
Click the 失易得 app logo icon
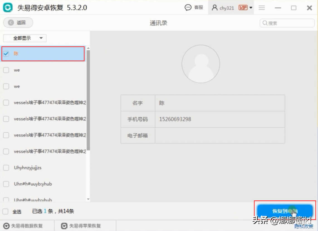click(8, 8)
